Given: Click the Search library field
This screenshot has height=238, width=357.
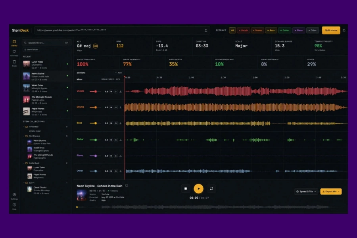Looking at the screenshot, I should 46,43.
